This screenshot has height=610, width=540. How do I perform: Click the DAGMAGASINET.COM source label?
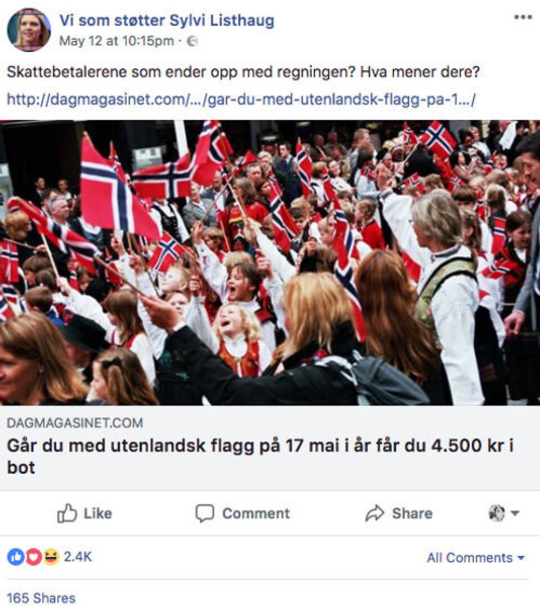coord(75,423)
